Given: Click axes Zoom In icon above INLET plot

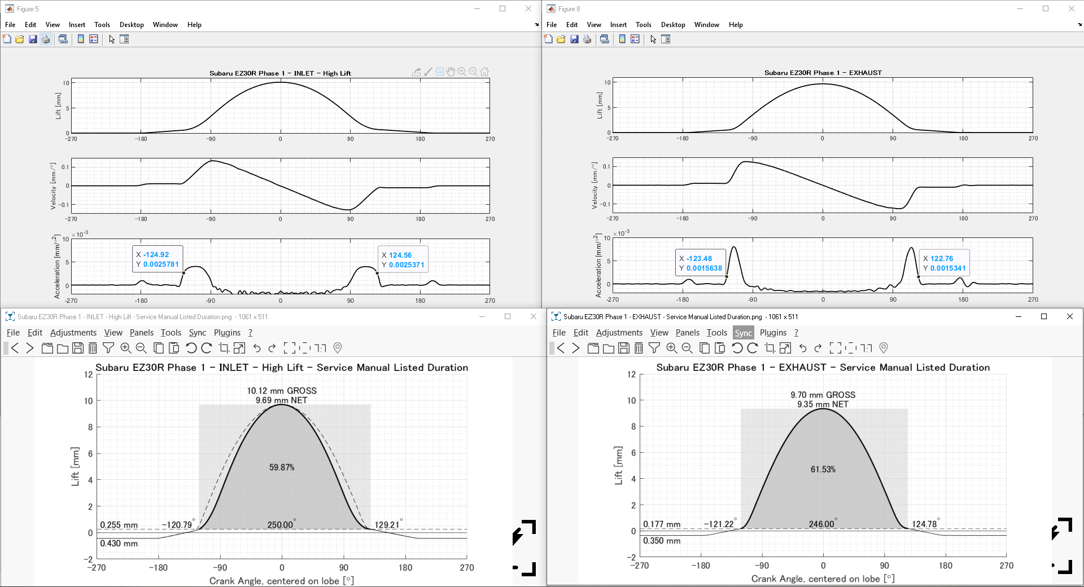Looking at the screenshot, I should 462,72.
